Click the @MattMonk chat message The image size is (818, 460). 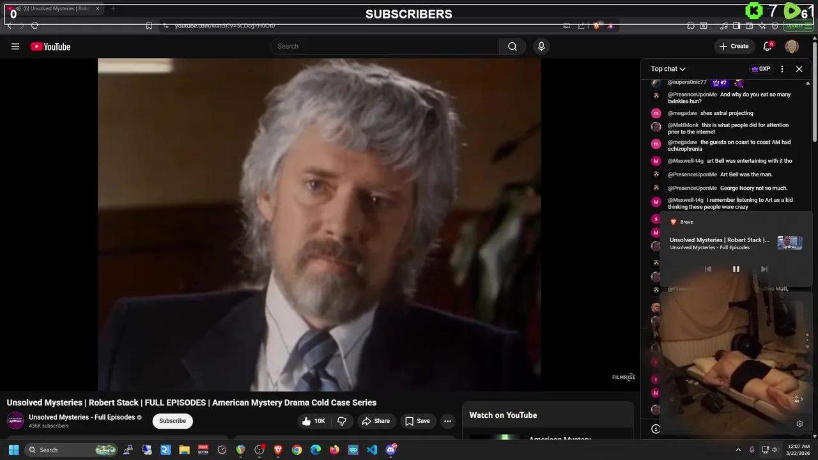point(729,128)
